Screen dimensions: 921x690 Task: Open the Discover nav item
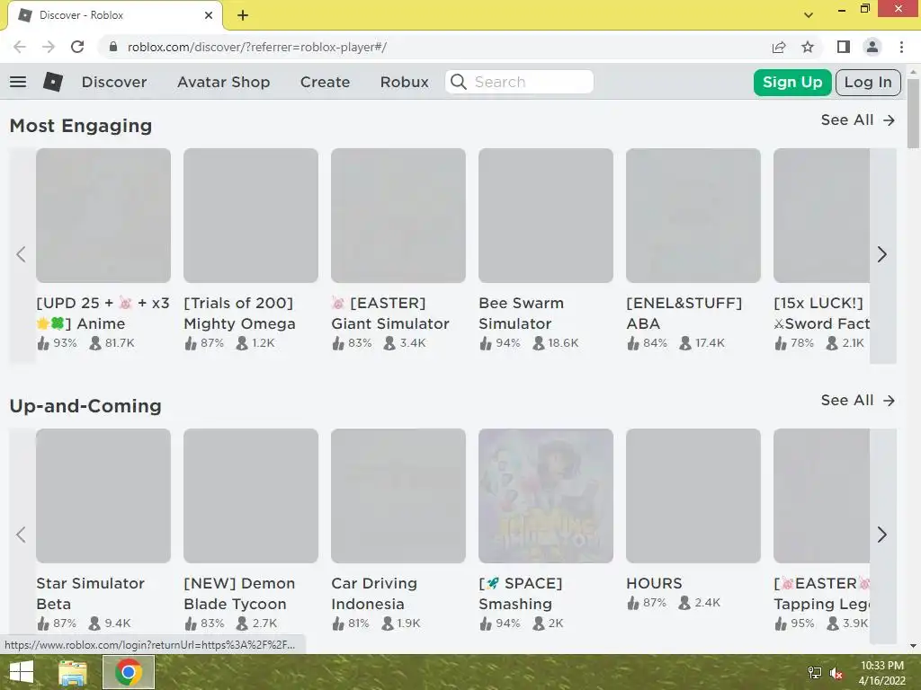coord(114,82)
